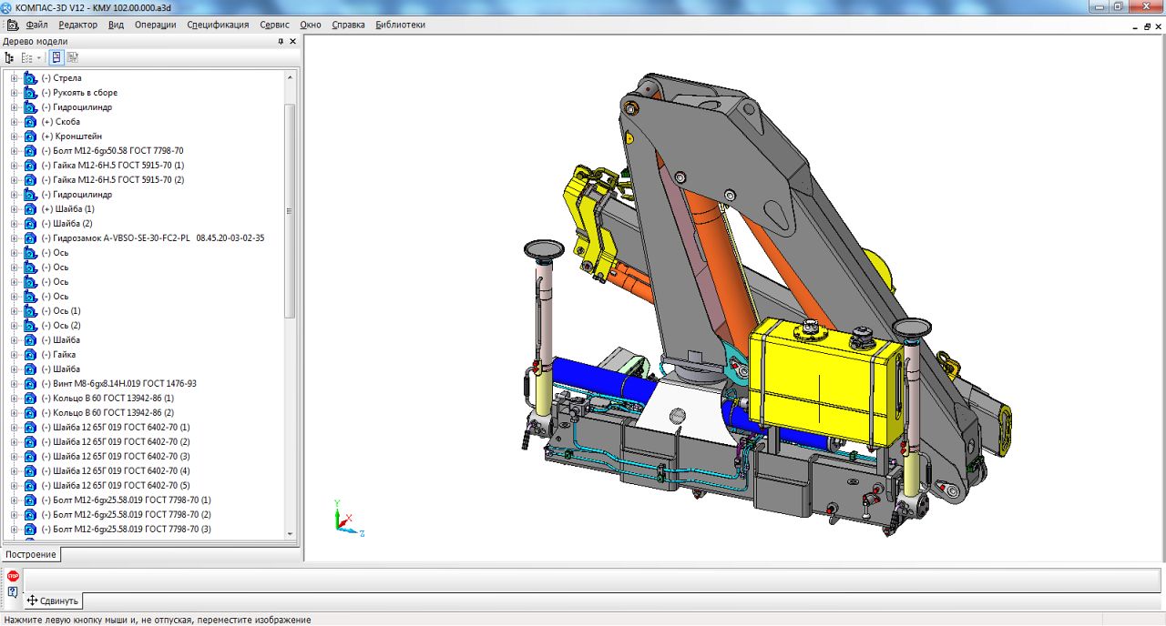
Task: Click the help question-mark icon below STOP
Action: [13, 592]
